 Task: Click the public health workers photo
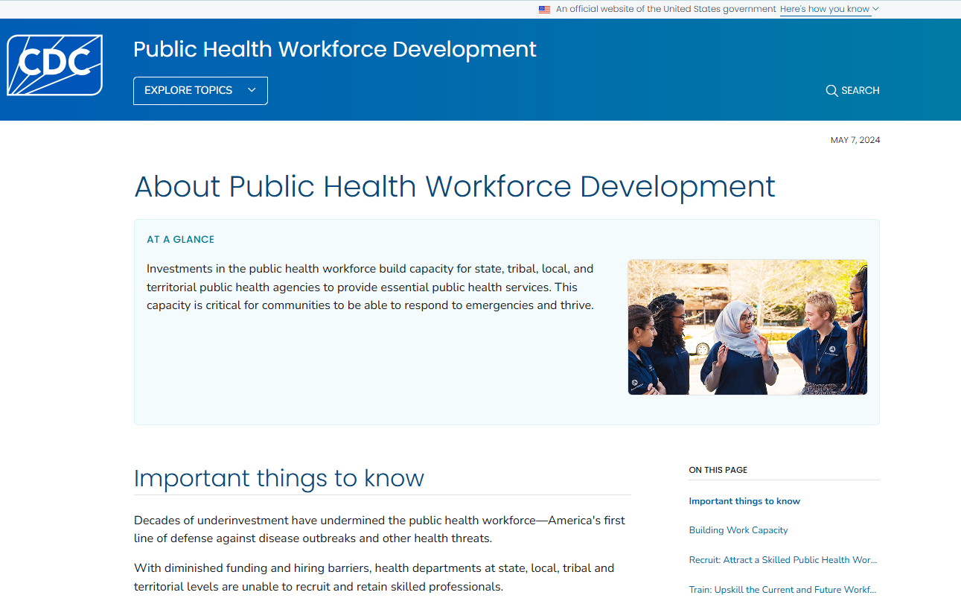click(x=747, y=327)
